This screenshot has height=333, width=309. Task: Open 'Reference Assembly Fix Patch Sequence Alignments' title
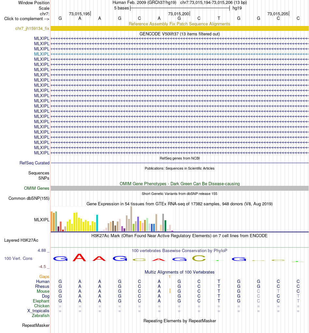[x=180, y=24]
